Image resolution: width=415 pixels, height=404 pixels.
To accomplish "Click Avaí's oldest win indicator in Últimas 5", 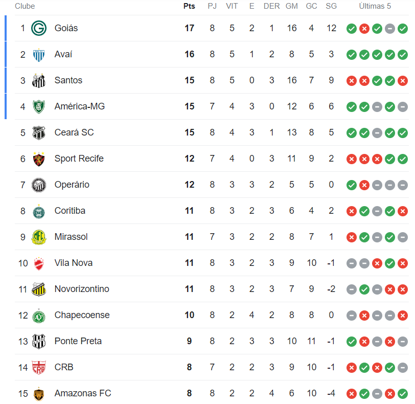I will tap(351, 54).
